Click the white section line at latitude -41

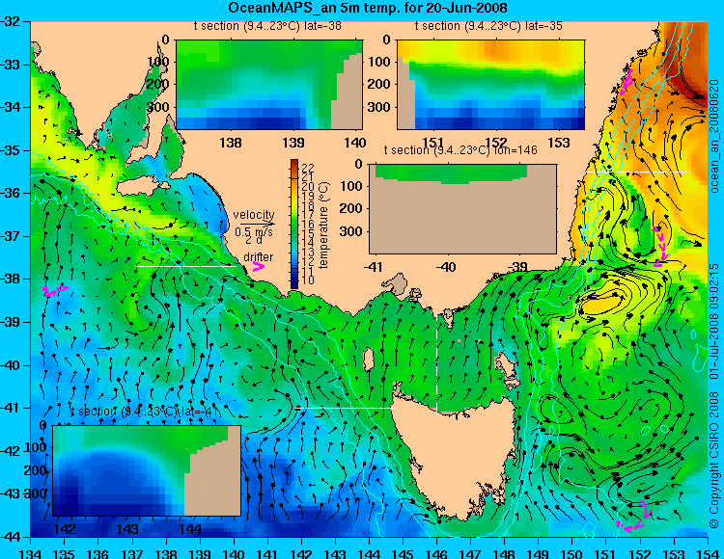(346, 408)
